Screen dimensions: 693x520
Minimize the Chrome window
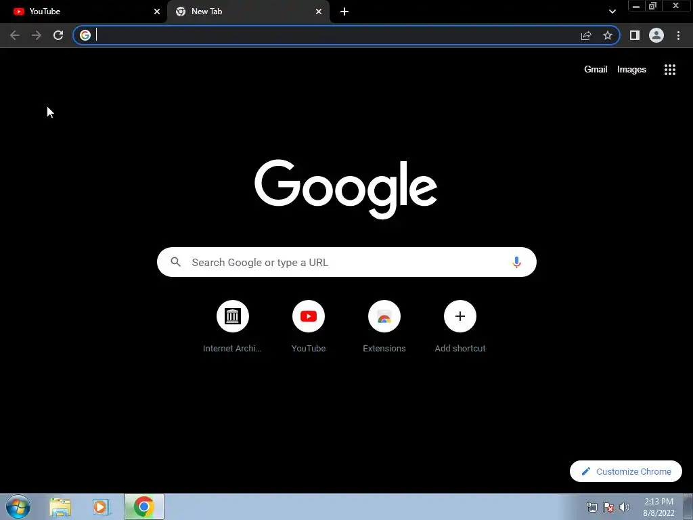coord(636,6)
